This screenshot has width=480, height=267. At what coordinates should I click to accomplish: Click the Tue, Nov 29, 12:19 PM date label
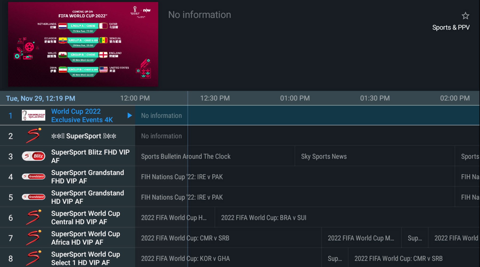(x=41, y=99)
